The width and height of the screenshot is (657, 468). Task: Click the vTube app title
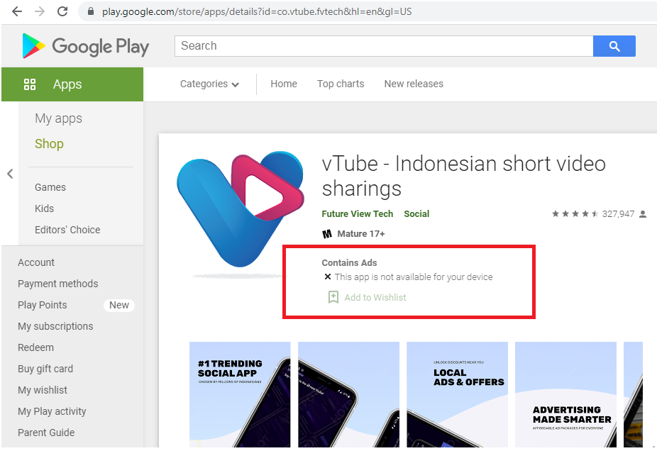pos(464,176)
